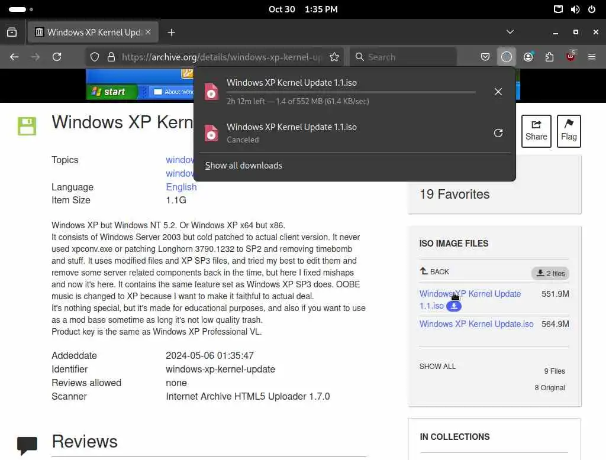Viewport: 606px width, 460px height.
Task: Toggle the Downloads panel toolbar button
Action: click(x=507, y=57)
